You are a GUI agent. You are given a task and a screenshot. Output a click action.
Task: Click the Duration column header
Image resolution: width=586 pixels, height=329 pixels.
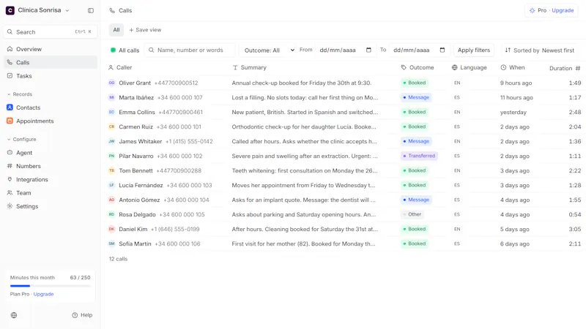click(564, 68)
